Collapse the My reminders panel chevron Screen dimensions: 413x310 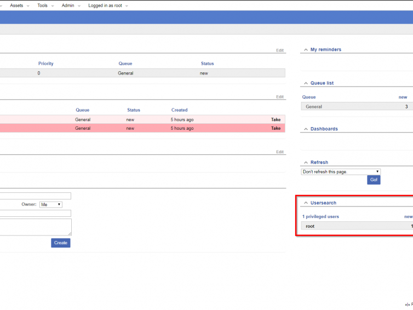tap(305, 50)
